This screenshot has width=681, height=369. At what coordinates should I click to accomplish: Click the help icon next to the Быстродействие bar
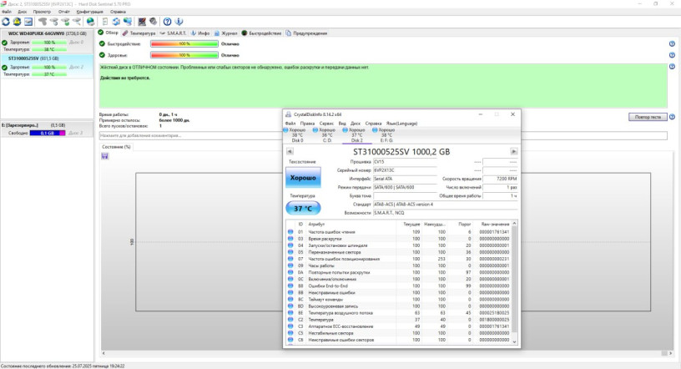click(672, 44)
